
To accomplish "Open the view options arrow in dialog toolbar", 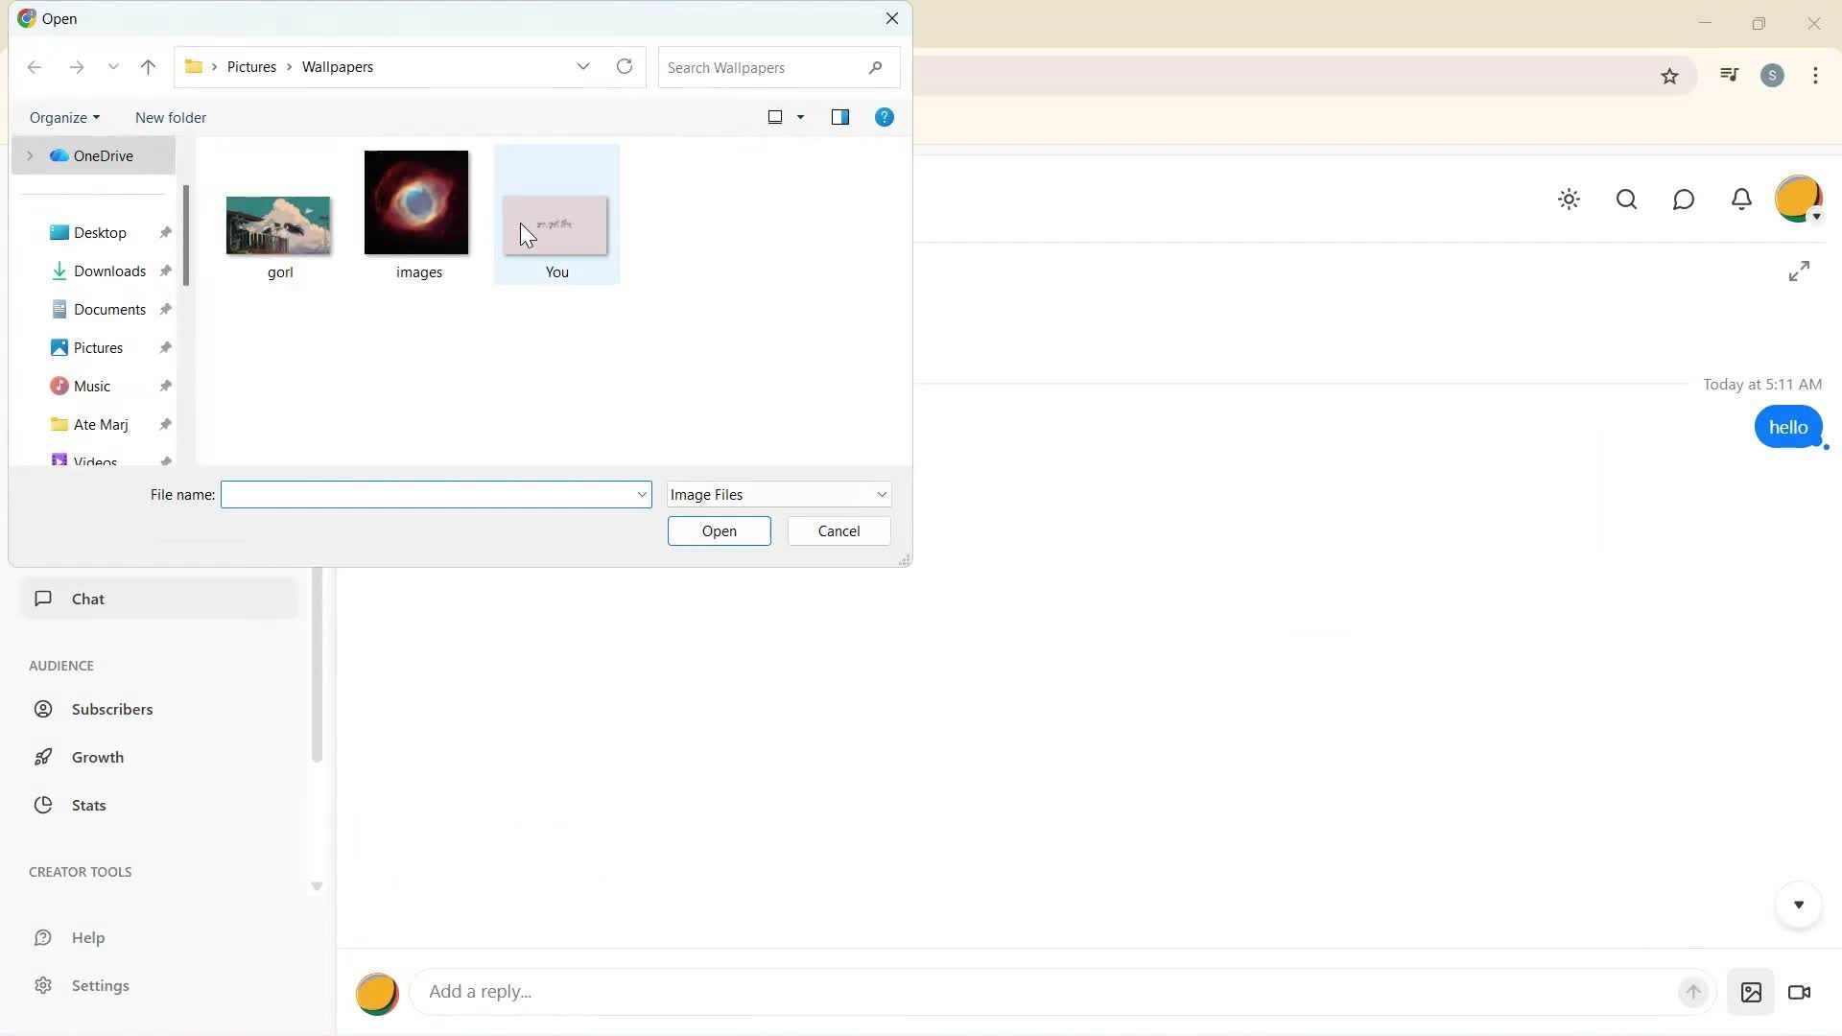I will [799, 117].
